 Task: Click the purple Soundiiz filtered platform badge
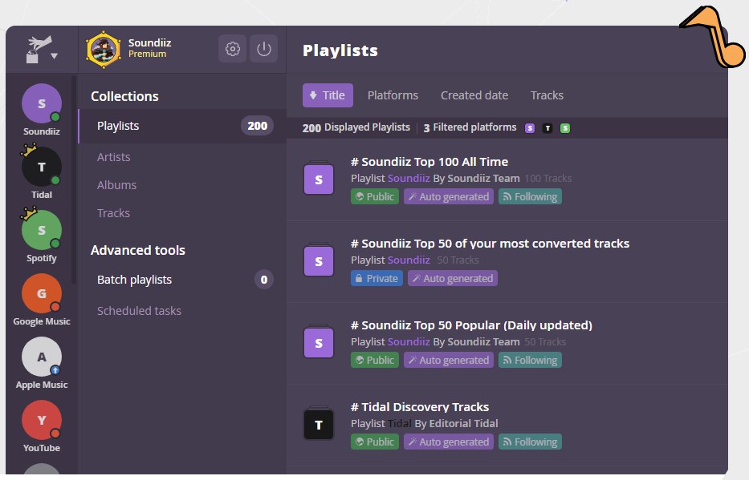click(x=530, y=128)
